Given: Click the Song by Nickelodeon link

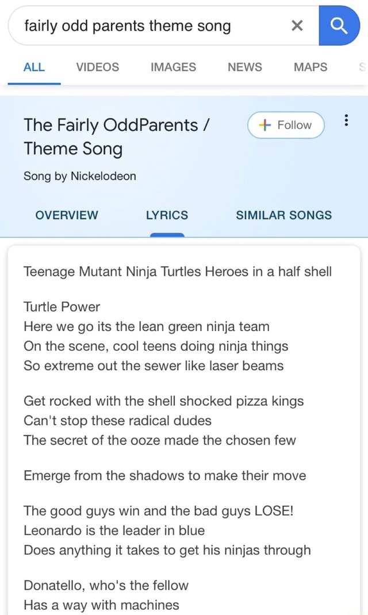Looking at the screenshot, I should 79,176.
